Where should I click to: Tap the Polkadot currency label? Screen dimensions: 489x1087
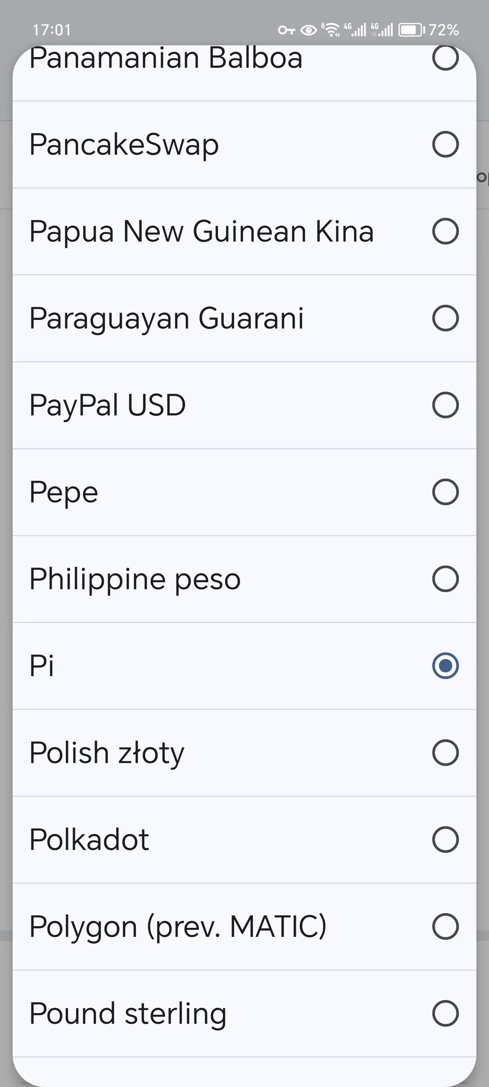tap(89, 840)
